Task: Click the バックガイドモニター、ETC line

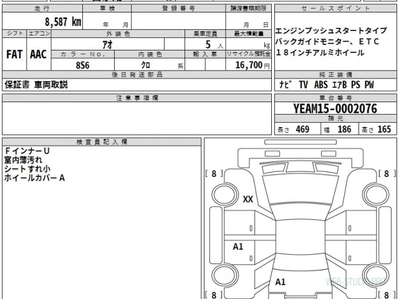Action: point(327,42)
